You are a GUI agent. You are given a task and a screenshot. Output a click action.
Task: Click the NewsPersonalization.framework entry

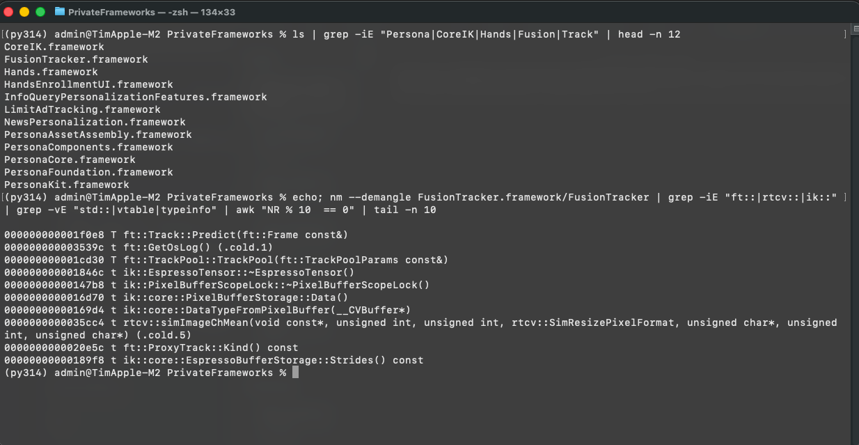[94, 122]
